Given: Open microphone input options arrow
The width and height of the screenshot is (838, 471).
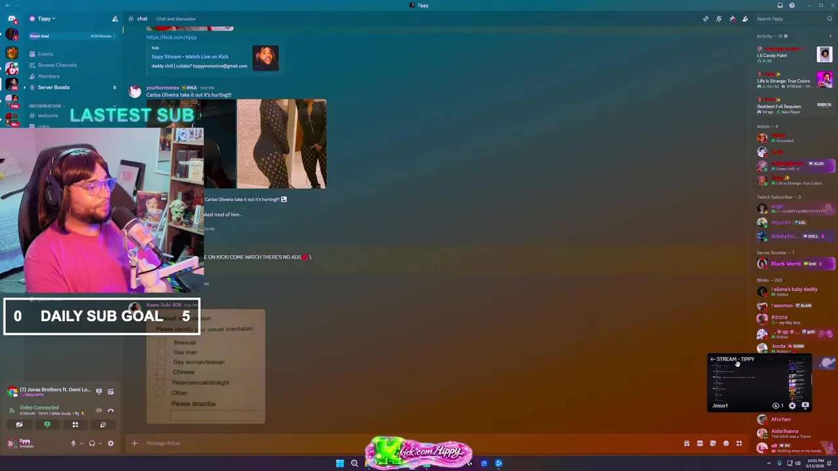Looking at the screenshot, I should [81, 444].
